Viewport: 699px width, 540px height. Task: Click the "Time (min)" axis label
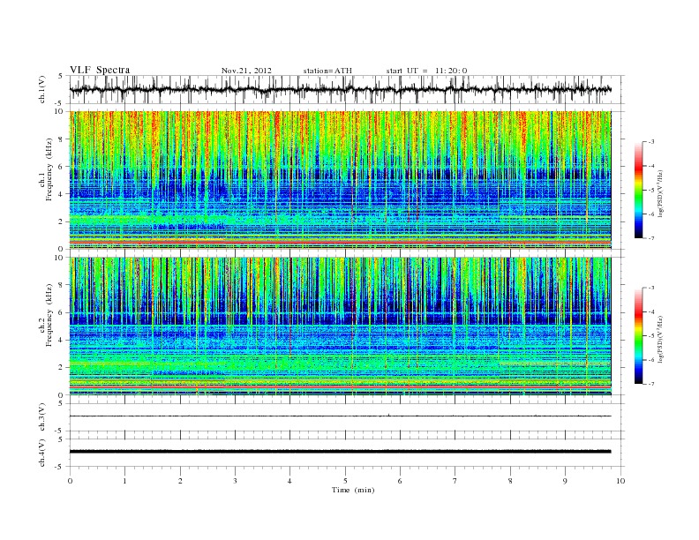pos(353,490)
